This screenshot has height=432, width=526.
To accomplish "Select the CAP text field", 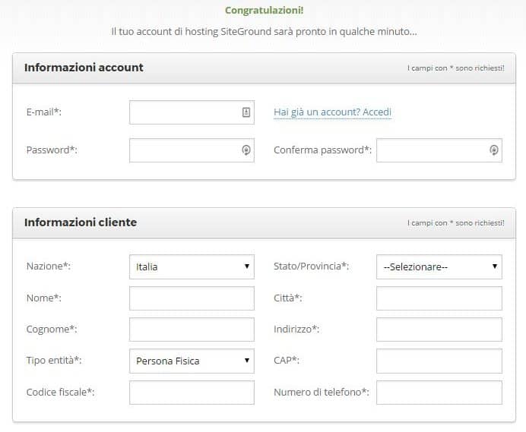I will coord(439,361).
